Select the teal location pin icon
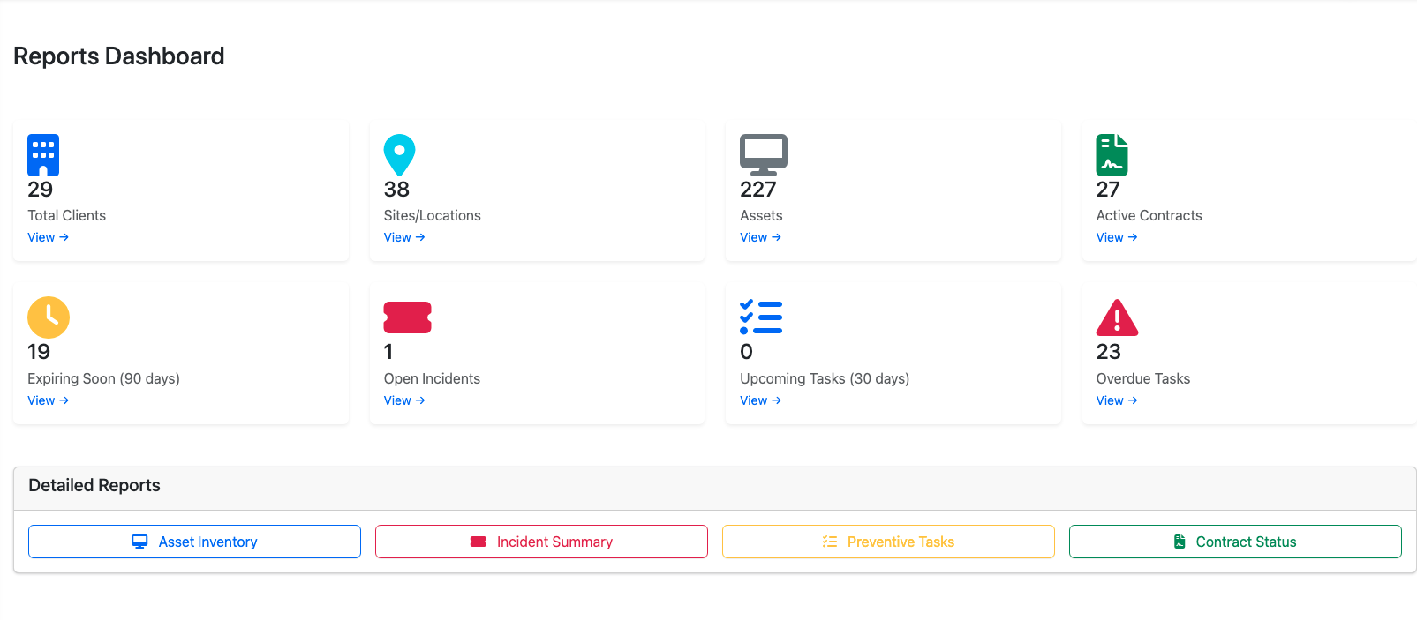The width and height of the screenshot is (1417, 620). (399, 154)
